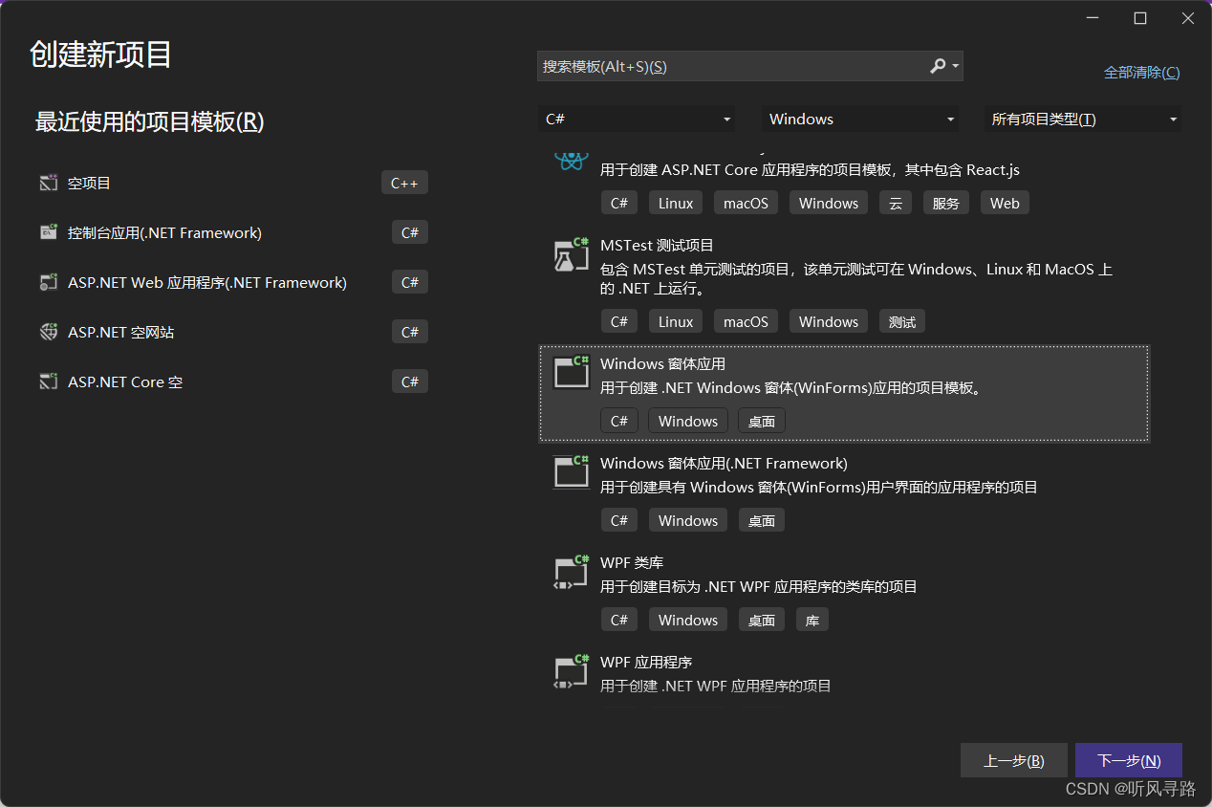Click the 桌面 tag under Windows 窗体应用

(x=761, y=421)
